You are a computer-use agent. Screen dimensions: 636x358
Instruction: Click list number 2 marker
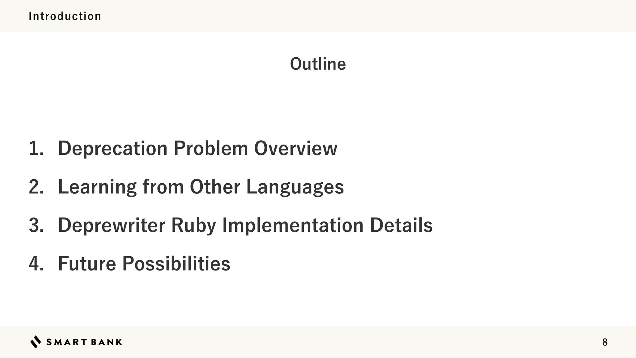point(36,187)
